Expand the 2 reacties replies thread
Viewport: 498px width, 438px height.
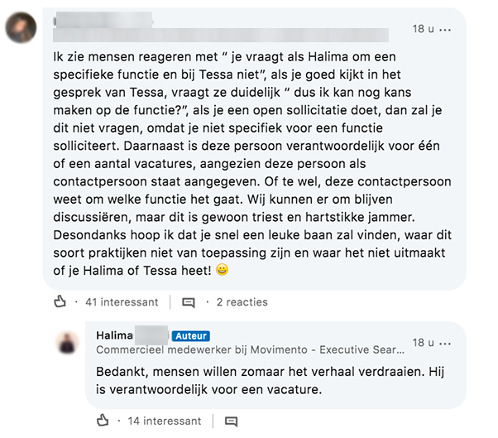point(242,302)
